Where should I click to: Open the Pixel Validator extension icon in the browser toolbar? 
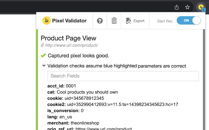pyautogui.click(x=201, y=7)
